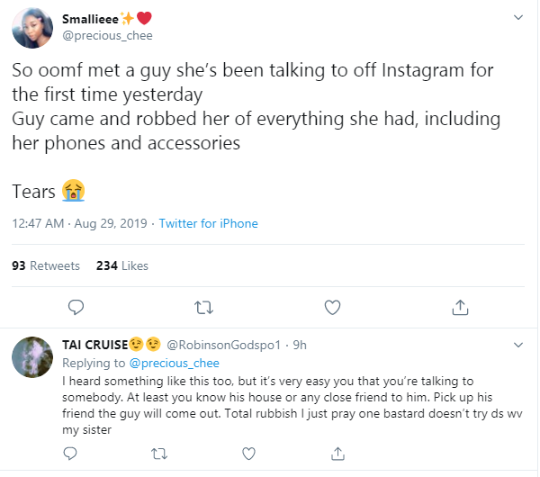Click the @precious_chee handle under Smallieee

(106, 36)
